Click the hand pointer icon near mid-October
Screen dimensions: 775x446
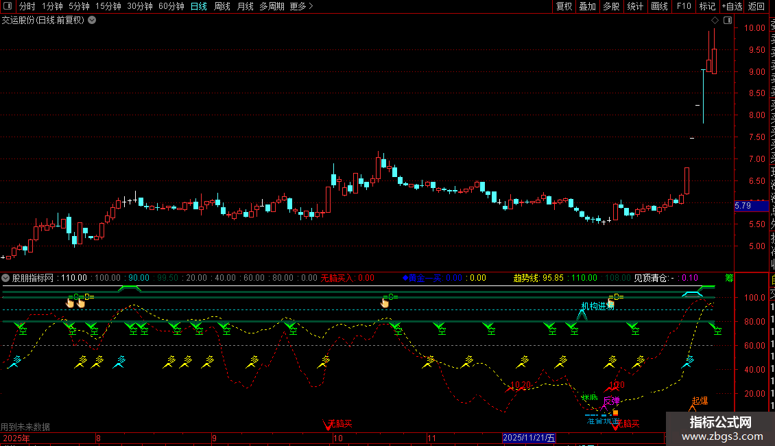click(385, 302)
